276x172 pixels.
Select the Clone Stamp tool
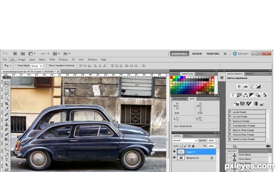(x=7, y=124)
